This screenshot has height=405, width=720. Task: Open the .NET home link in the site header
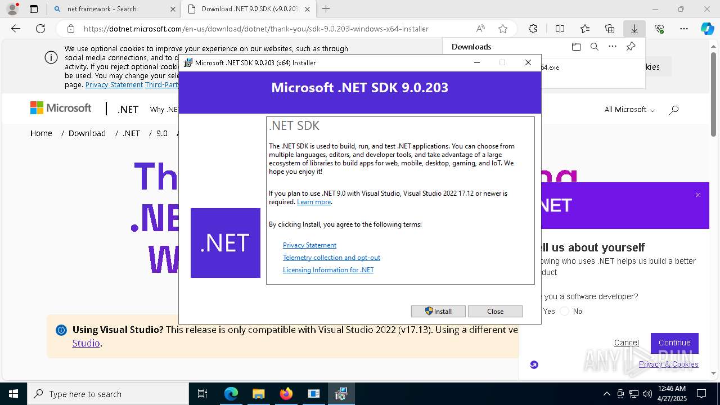pos(128,110)
